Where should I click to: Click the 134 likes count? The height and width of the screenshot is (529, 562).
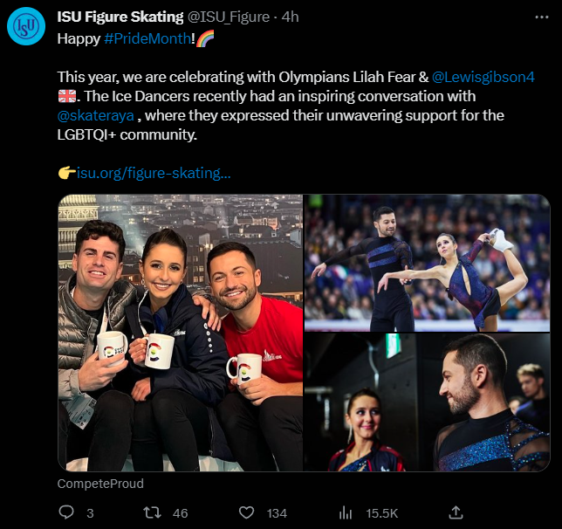(277, 512)
